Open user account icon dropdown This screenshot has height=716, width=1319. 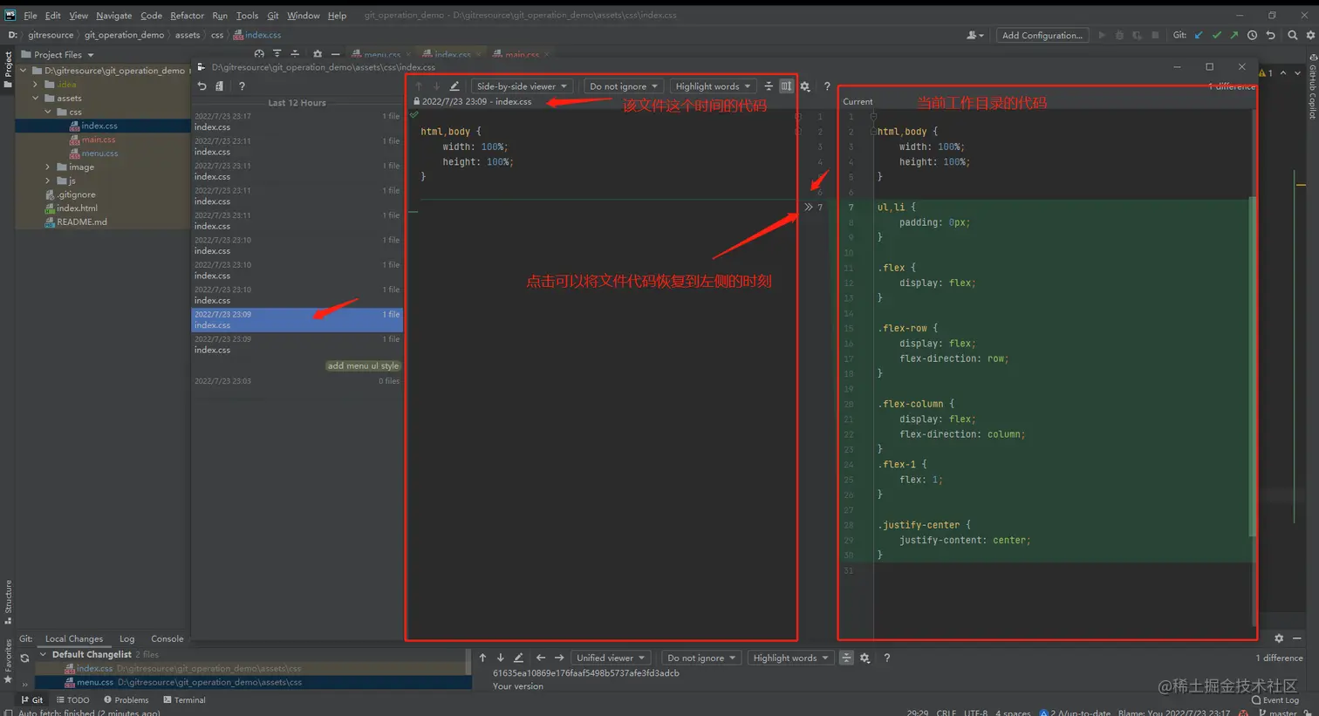pos(975,35)
